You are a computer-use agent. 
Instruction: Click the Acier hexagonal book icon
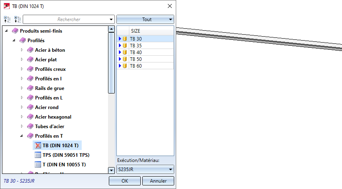tap(30, 117)
